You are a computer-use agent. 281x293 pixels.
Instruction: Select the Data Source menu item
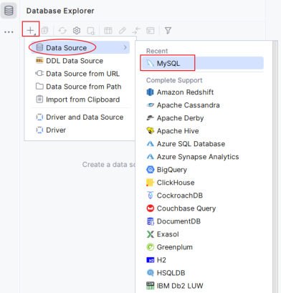click(x=80, y=47)
